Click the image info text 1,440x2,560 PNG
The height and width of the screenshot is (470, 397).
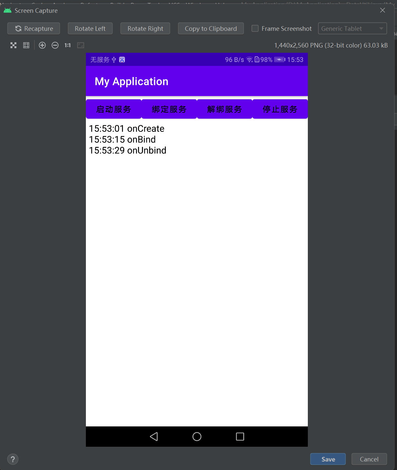coord(331,45)
